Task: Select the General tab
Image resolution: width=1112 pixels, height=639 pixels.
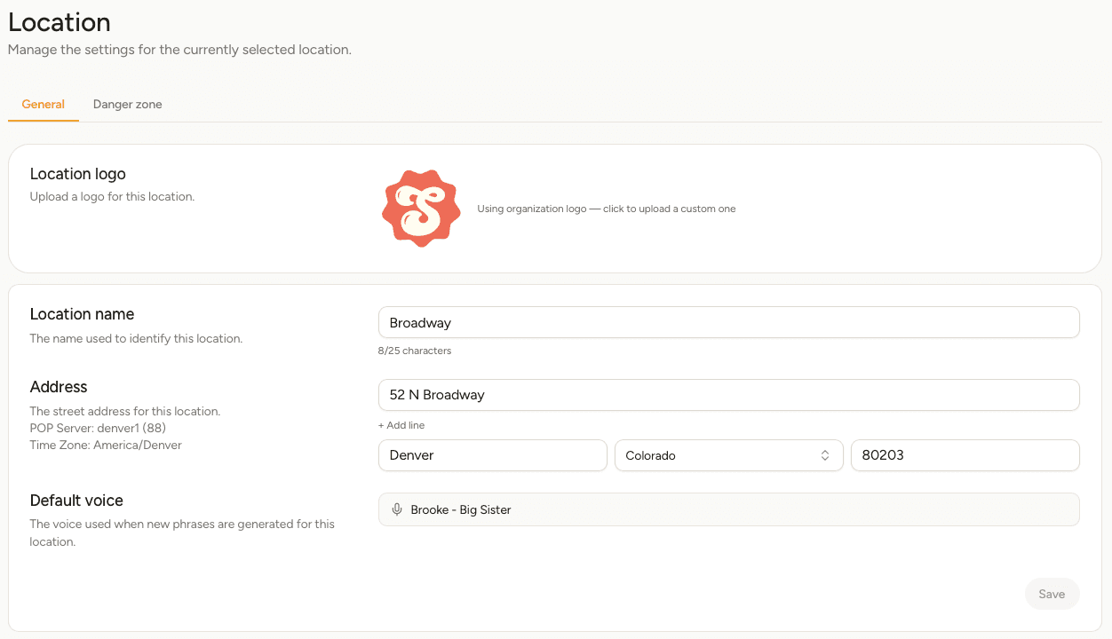Action: (44, 104)
